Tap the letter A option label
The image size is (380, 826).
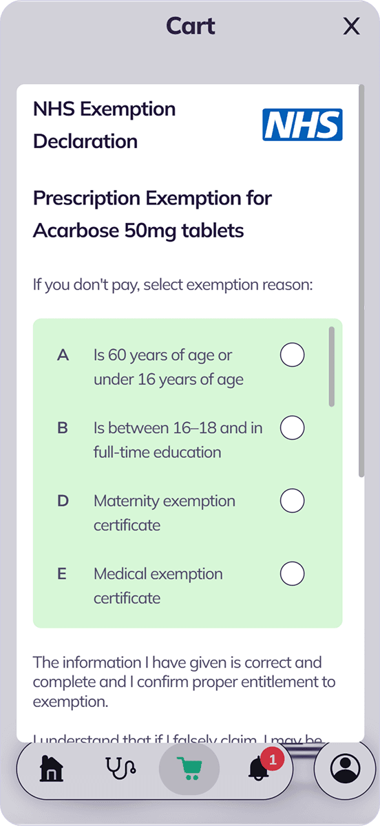(63, 355)
